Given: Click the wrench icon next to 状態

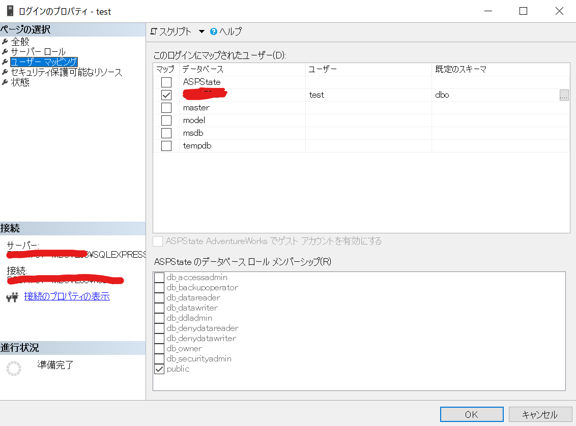Looking at the screenshot, I should tap(5, 82).
